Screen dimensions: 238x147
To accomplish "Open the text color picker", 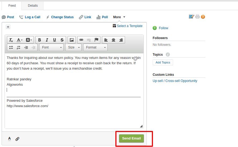I will [x=20, y=40].
